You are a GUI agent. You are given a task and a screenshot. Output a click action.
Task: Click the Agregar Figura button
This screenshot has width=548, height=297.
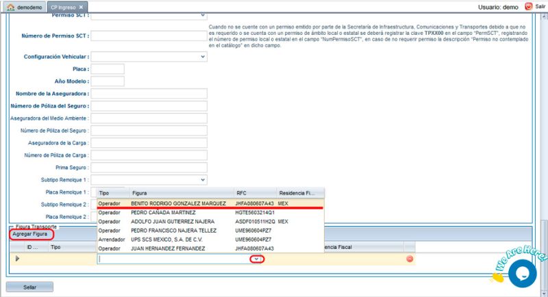click(x=30, y=234)
